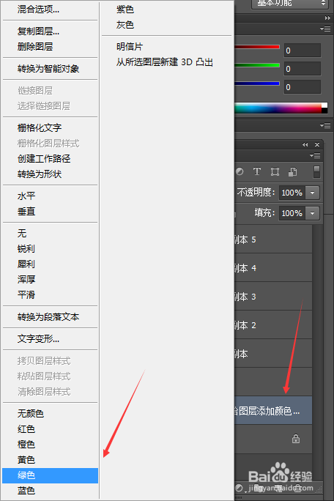The width and height of the screenshot is (334, 501).
Task: Pick the highlighted 绿色 color label
Action: (51, 475)
